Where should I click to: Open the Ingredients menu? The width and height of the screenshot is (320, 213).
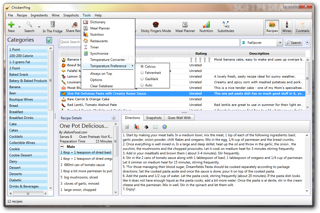pyautogui.click(x=39, y=15)
